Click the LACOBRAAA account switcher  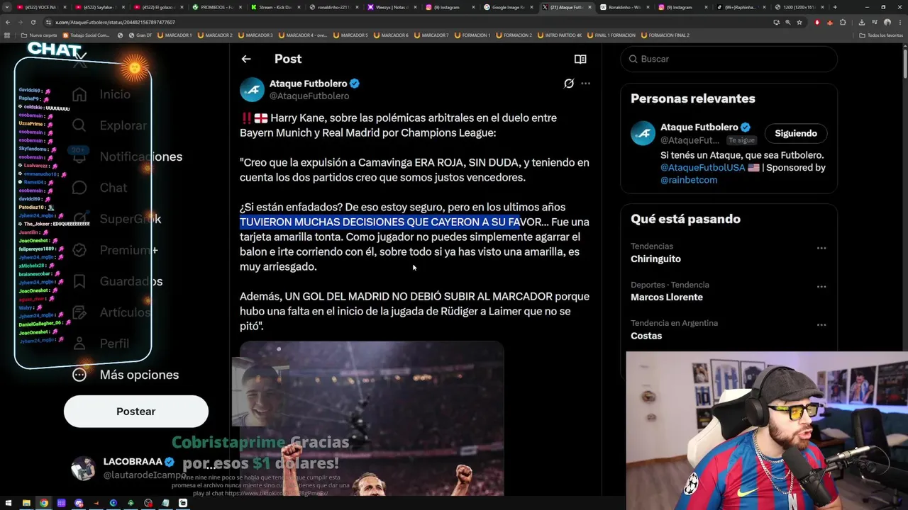[135, 467]
